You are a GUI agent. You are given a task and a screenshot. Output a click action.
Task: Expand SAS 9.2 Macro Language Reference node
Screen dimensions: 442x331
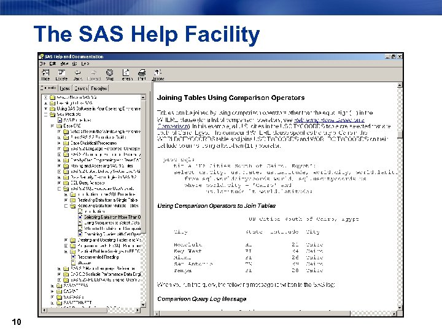[x=59, y=268]
